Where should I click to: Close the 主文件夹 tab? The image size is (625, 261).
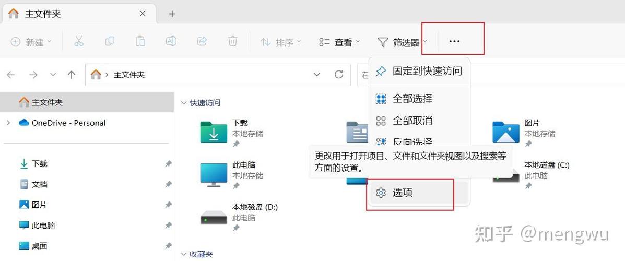143,14
